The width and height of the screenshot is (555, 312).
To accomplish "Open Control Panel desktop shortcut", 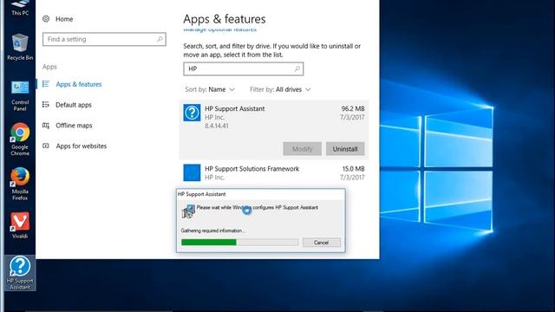I will (20, 95).
